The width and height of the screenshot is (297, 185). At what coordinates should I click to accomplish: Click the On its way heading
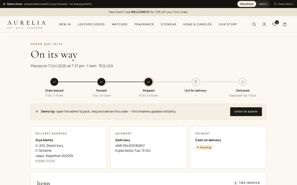point(54,55)
